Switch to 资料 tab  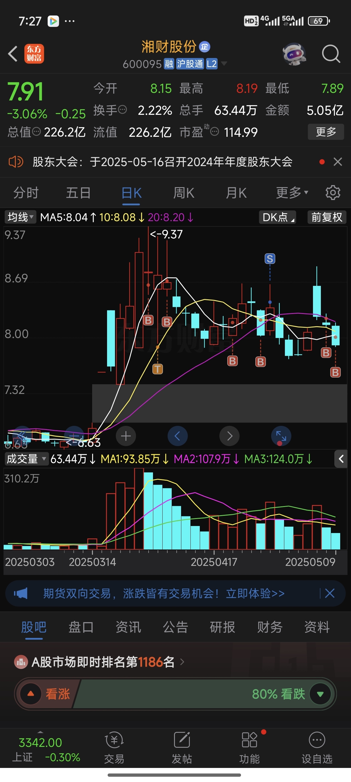(x=317, y=627)
